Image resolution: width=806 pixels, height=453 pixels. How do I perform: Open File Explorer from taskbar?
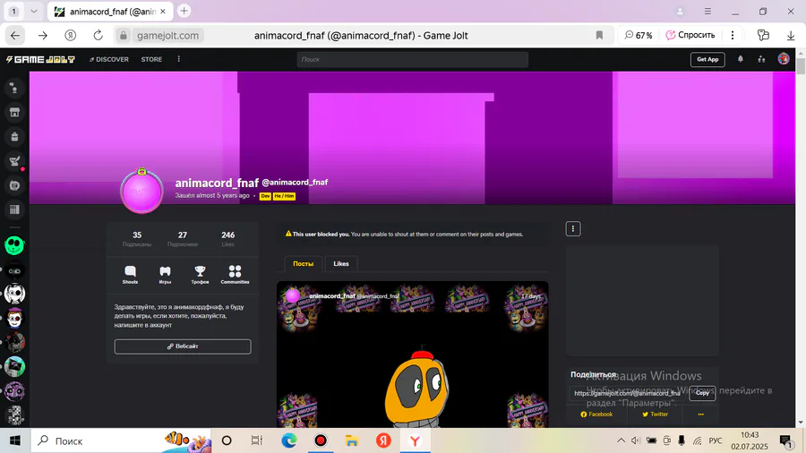click(352, 440)
